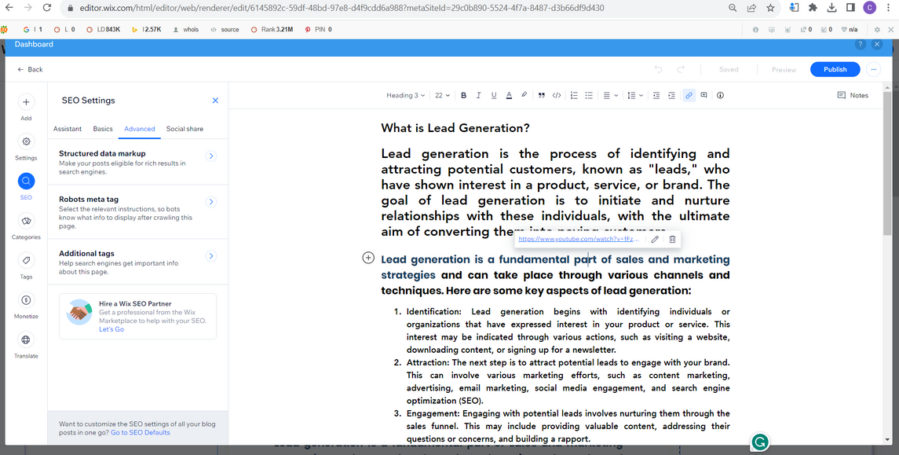Viewport: 899px width, 455px height.
Task: Open the more actions ellipsis menu
Action: tap(873, 69)
